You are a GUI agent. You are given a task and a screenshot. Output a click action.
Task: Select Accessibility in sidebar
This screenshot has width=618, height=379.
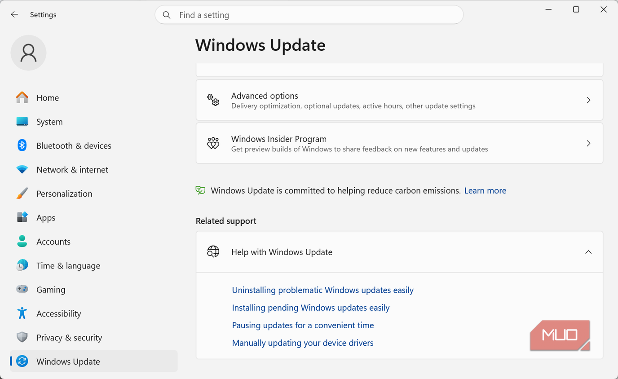(94, 313)
